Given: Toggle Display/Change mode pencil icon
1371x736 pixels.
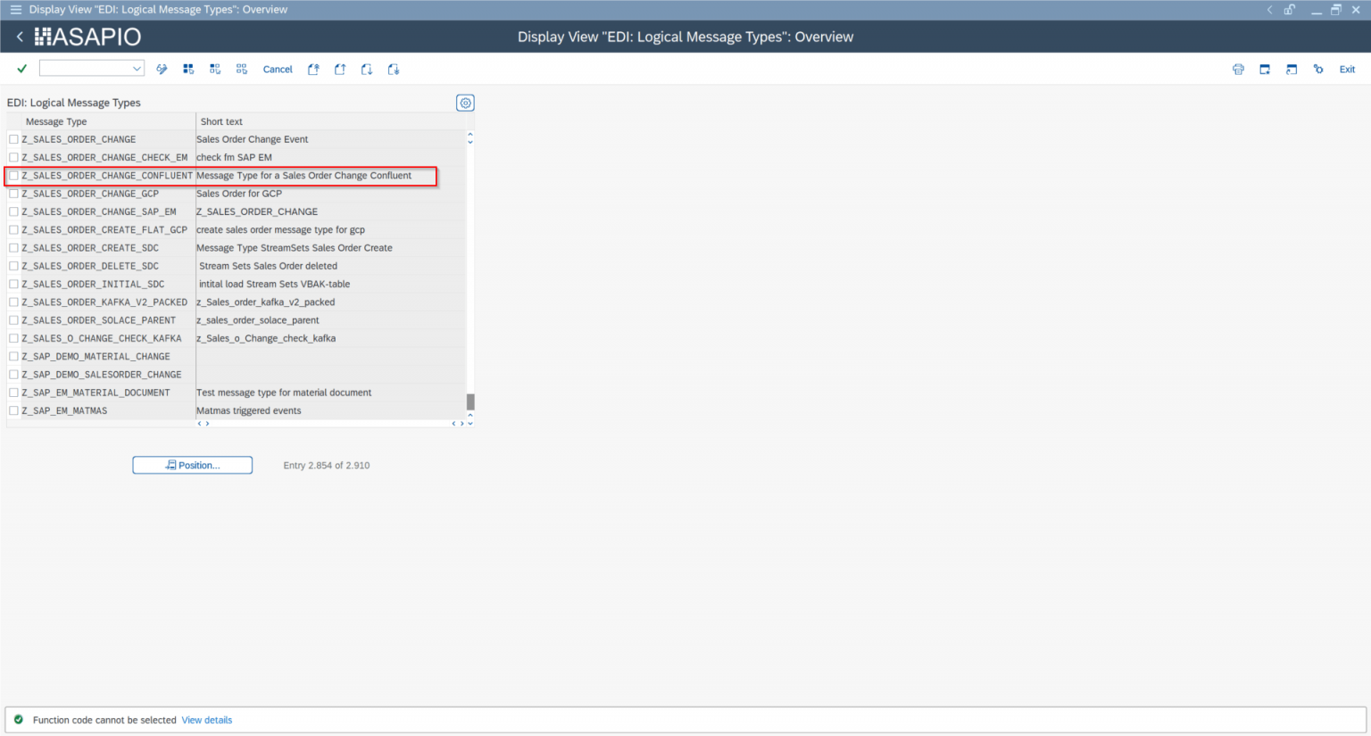Looking at the screenshot, I should coord(162,69).
